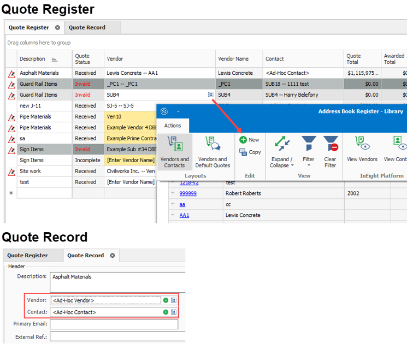Sort by the Description column header

(x=33, y=59)
